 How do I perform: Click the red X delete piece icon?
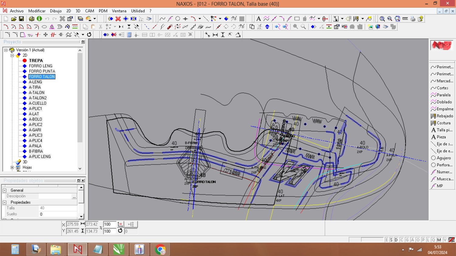pos(118,19)
